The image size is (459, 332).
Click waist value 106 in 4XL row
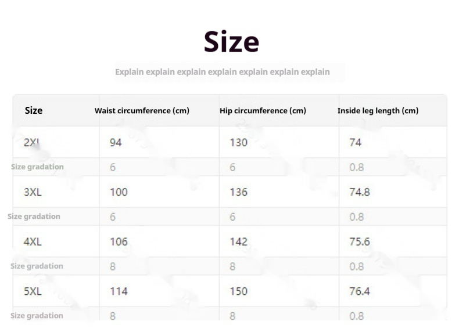tap(119, 241)
